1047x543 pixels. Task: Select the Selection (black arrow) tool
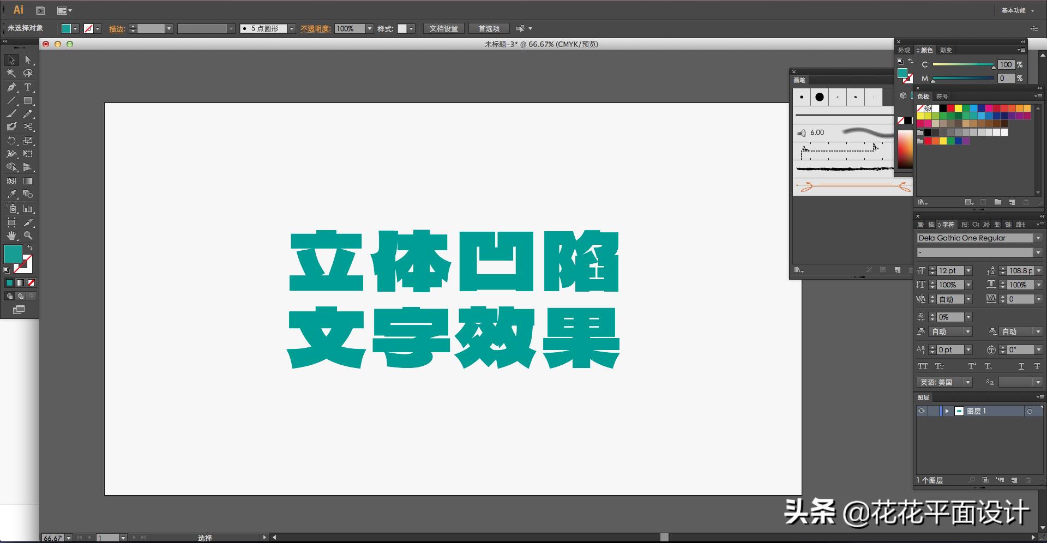[11, 60]
